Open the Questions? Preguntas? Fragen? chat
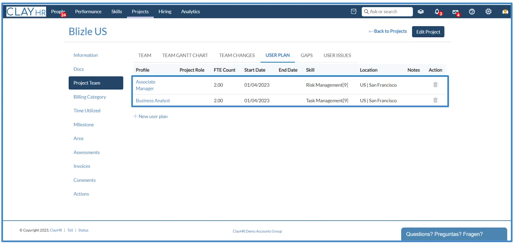This screenshot has width=514, height=243. coord(454,234)
